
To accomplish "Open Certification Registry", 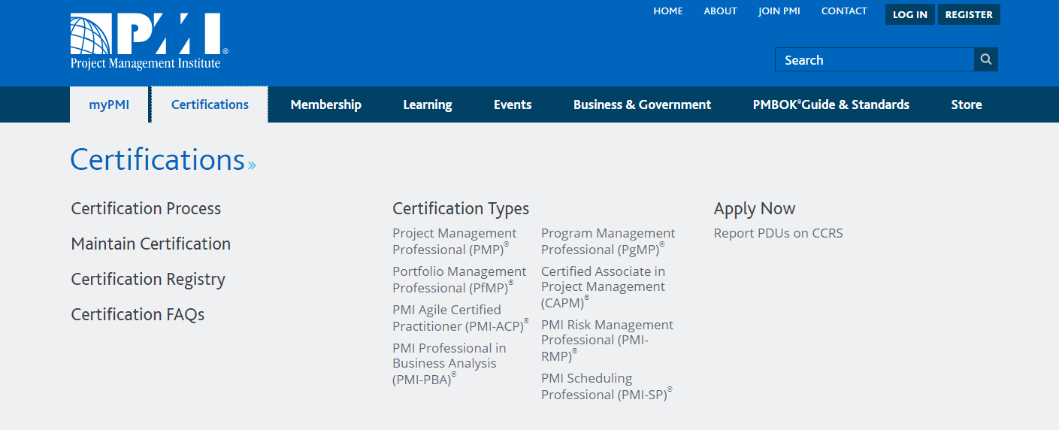I will [x=148, y=279].
